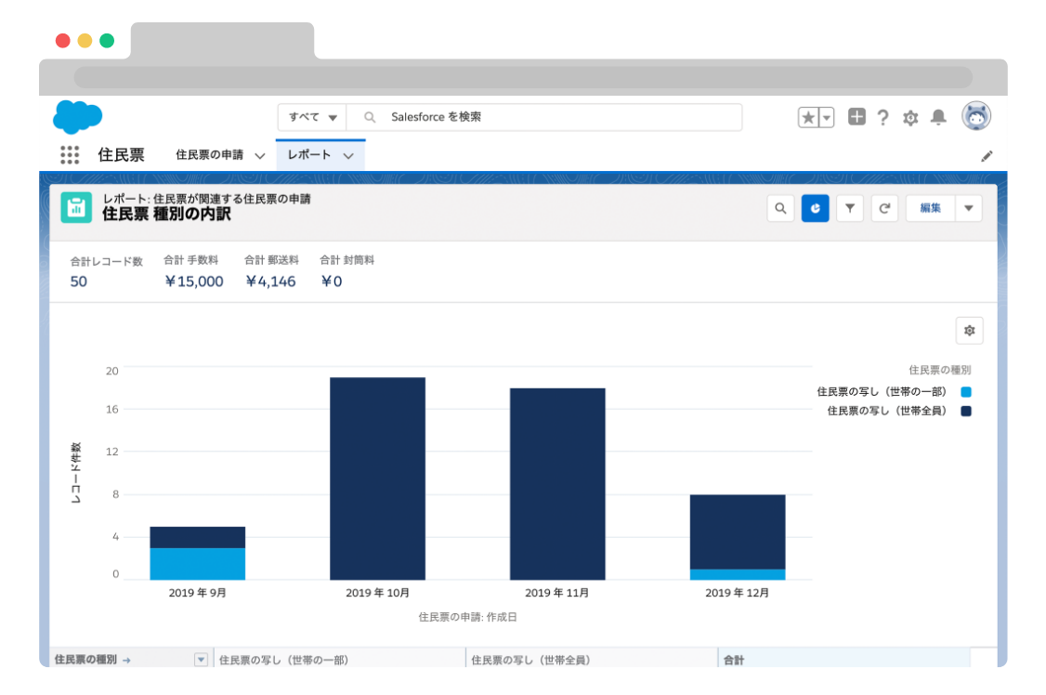Refresh the report with the refresh icon
The image size is (1046, 695).
(x=884, y=208)
